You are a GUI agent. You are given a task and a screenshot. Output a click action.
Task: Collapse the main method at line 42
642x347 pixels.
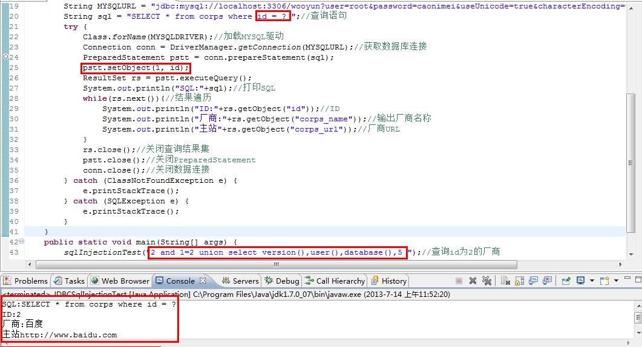pyautogui.click(x=21, y=241)
